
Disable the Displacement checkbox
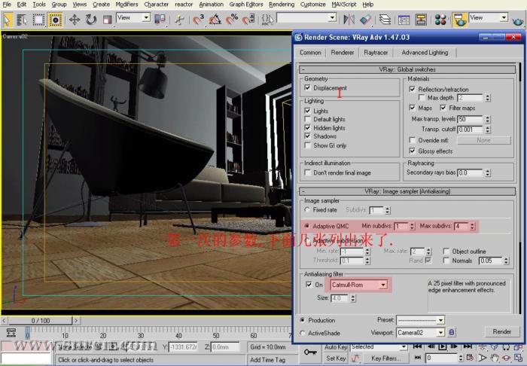308,88
